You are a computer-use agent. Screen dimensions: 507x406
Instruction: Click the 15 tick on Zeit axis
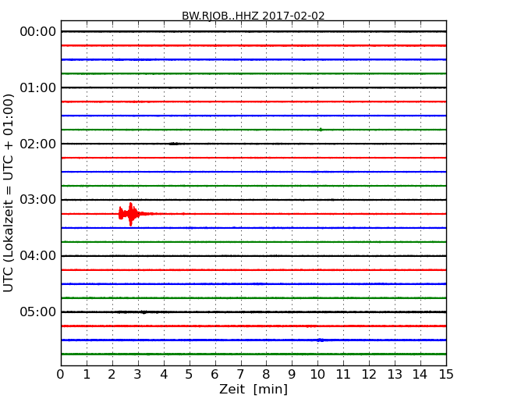coord(446,375)
